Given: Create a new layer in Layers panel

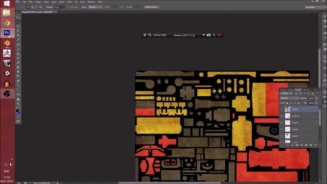Looking at the screenshot, I should [311, 145].
